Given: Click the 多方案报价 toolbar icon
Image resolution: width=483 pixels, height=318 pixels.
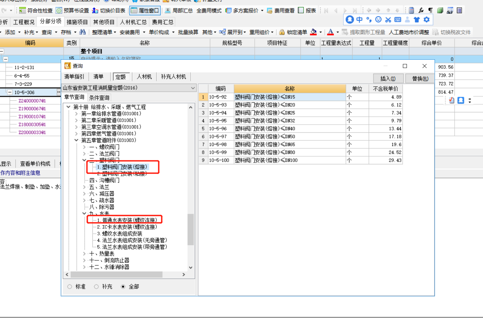Looking at the screenshot, I should pos(228,11).
